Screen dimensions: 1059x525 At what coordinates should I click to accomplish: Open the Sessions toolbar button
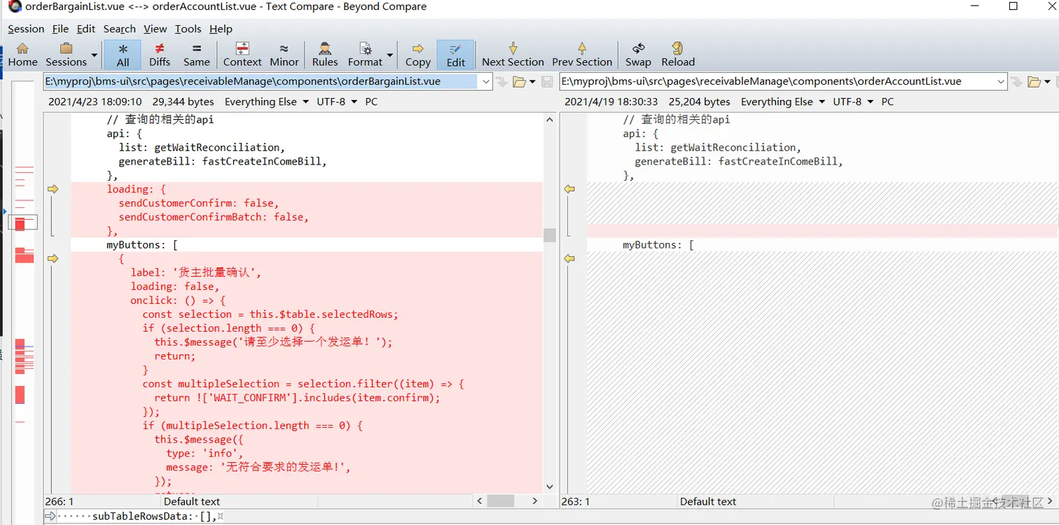(x=66, y=55)
